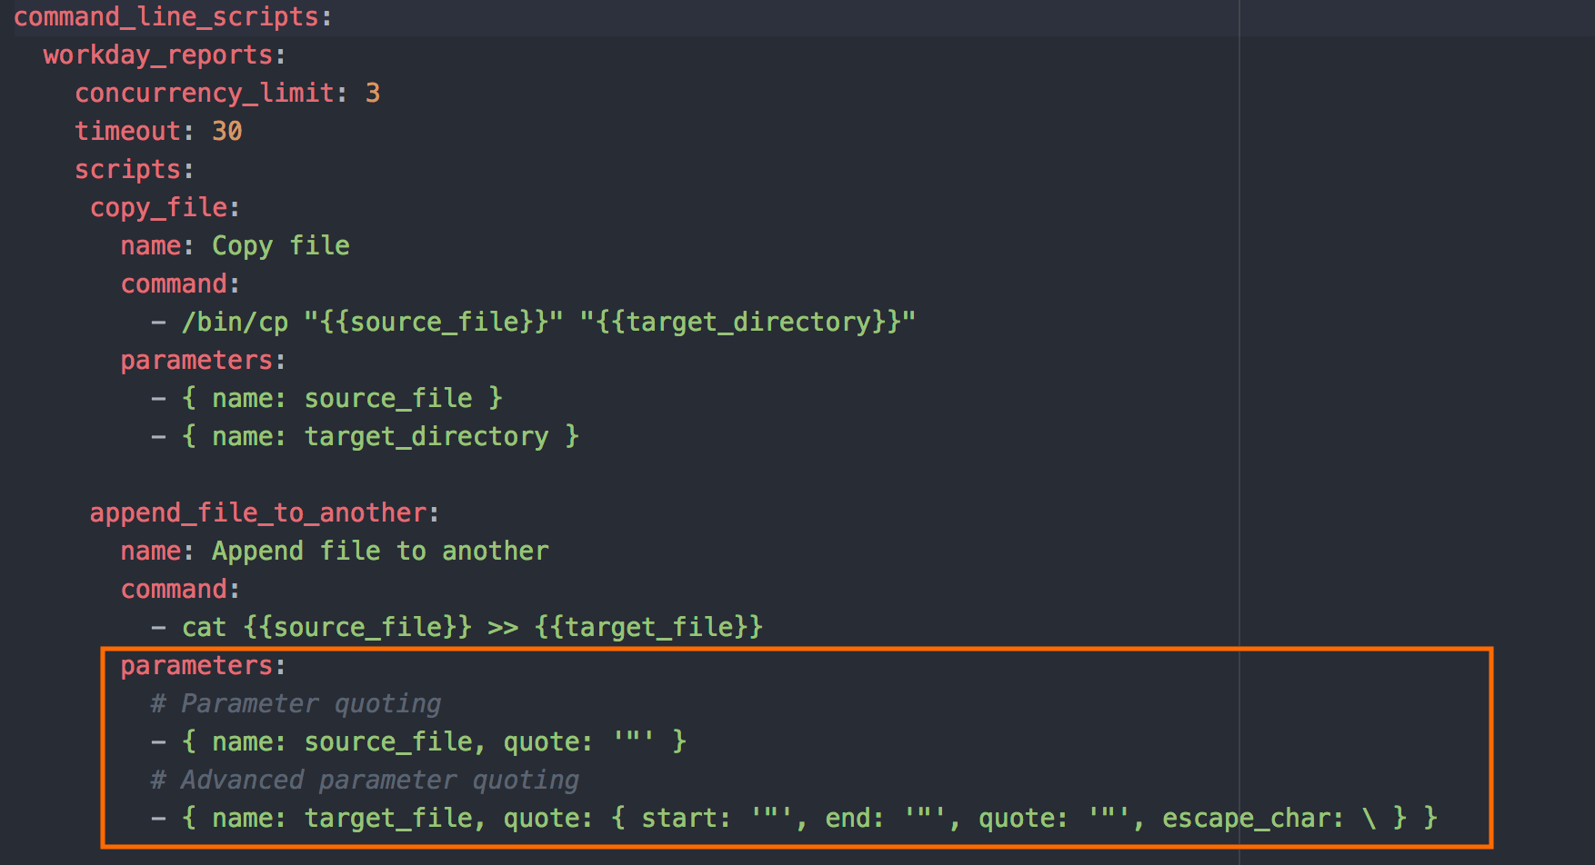The width and height of the screenshot is (1595, 865).
Task: Click the 'Append file to another' text
Action: tap(380, 552)
